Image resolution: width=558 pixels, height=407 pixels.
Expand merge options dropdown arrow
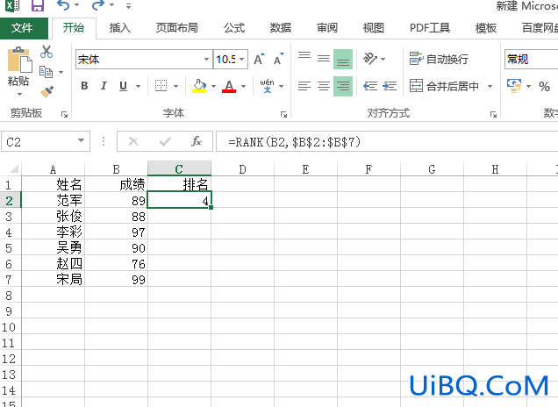tap(490, 86)
